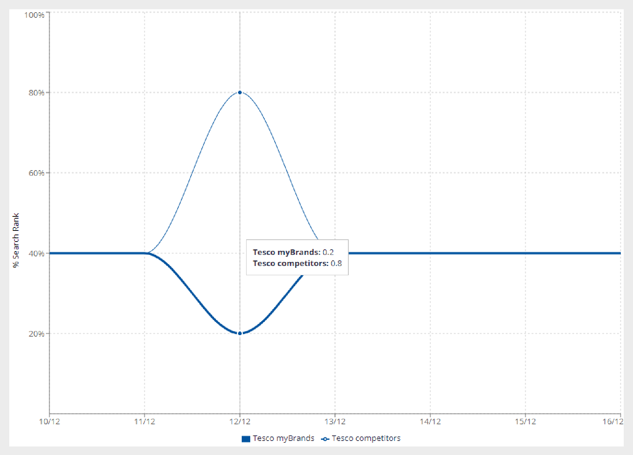Viewport: 633px width, 455px height.
Task: Click the Tesco myBrands blue legend square
Action: [x=246, y=439]
